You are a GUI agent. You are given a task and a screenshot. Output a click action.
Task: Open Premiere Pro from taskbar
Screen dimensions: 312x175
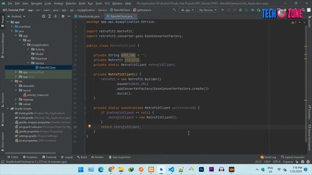(211, 170)
